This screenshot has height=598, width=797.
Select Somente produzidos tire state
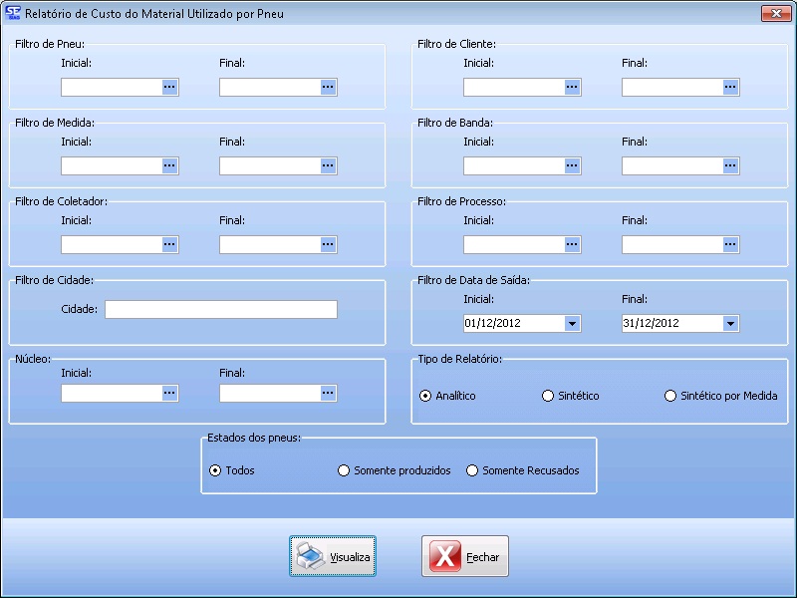[x=345, y=470]
